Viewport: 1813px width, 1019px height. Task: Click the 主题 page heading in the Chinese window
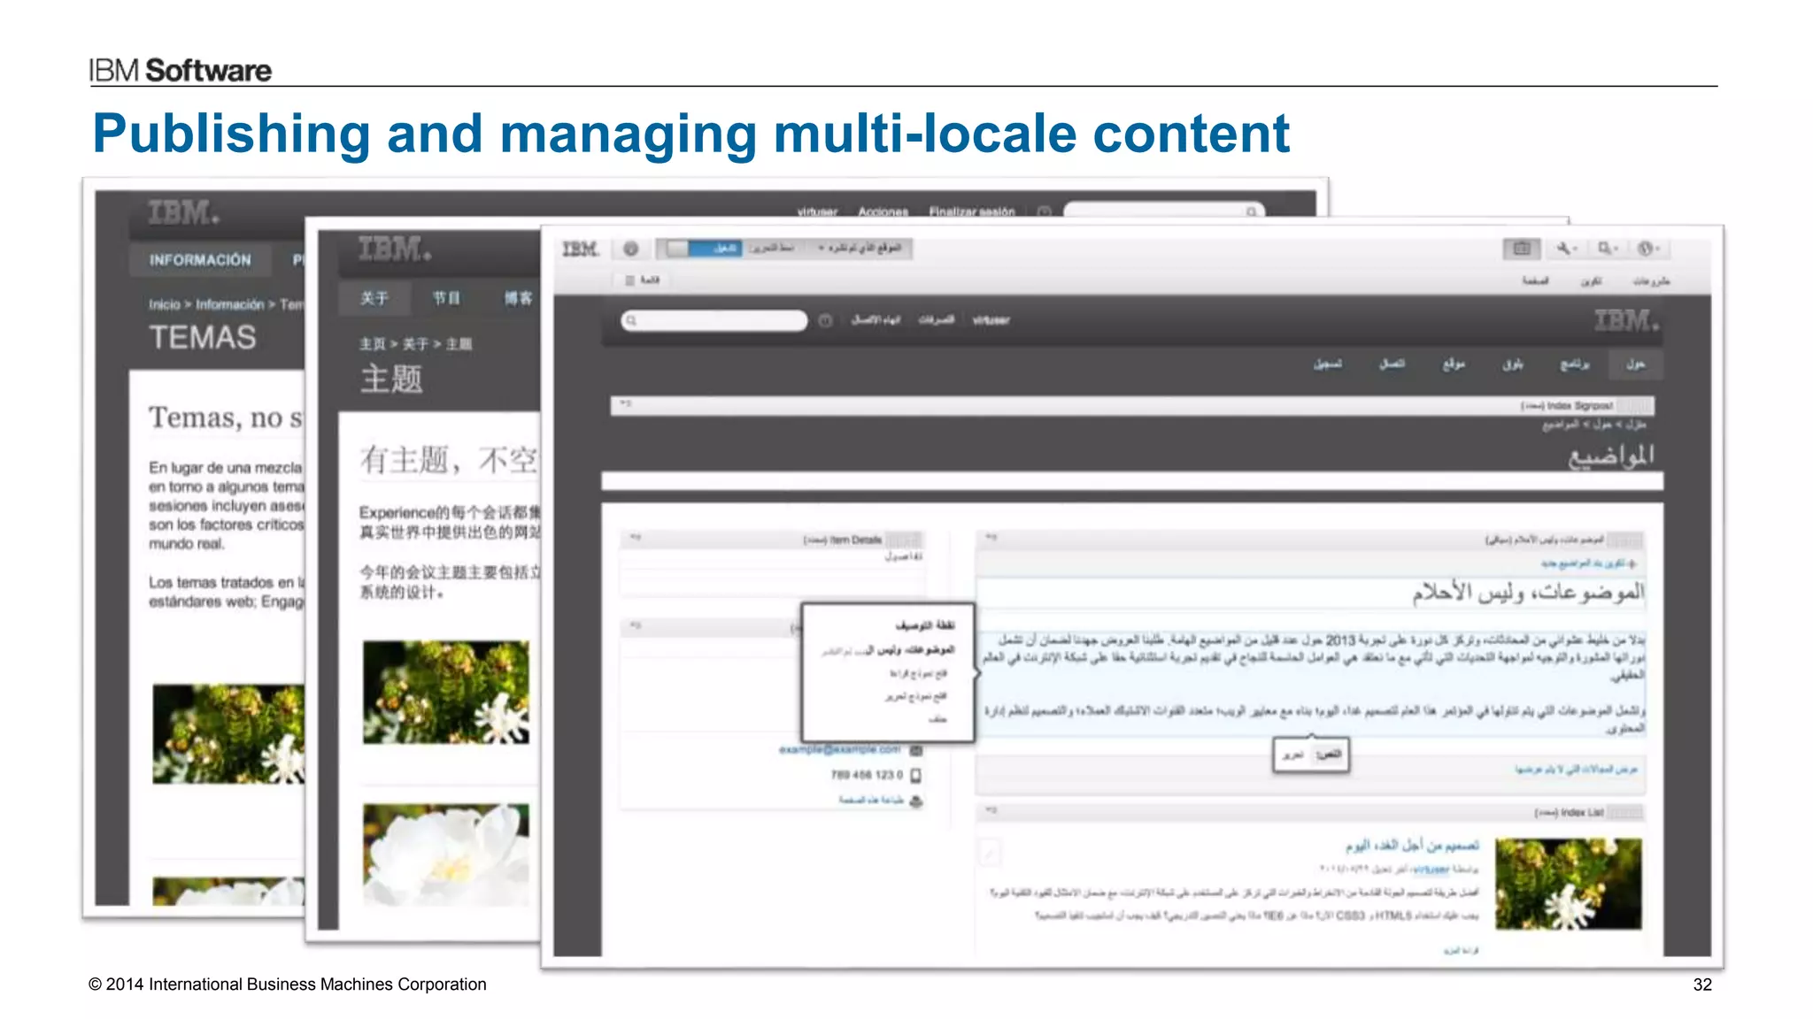click(391, 379)
